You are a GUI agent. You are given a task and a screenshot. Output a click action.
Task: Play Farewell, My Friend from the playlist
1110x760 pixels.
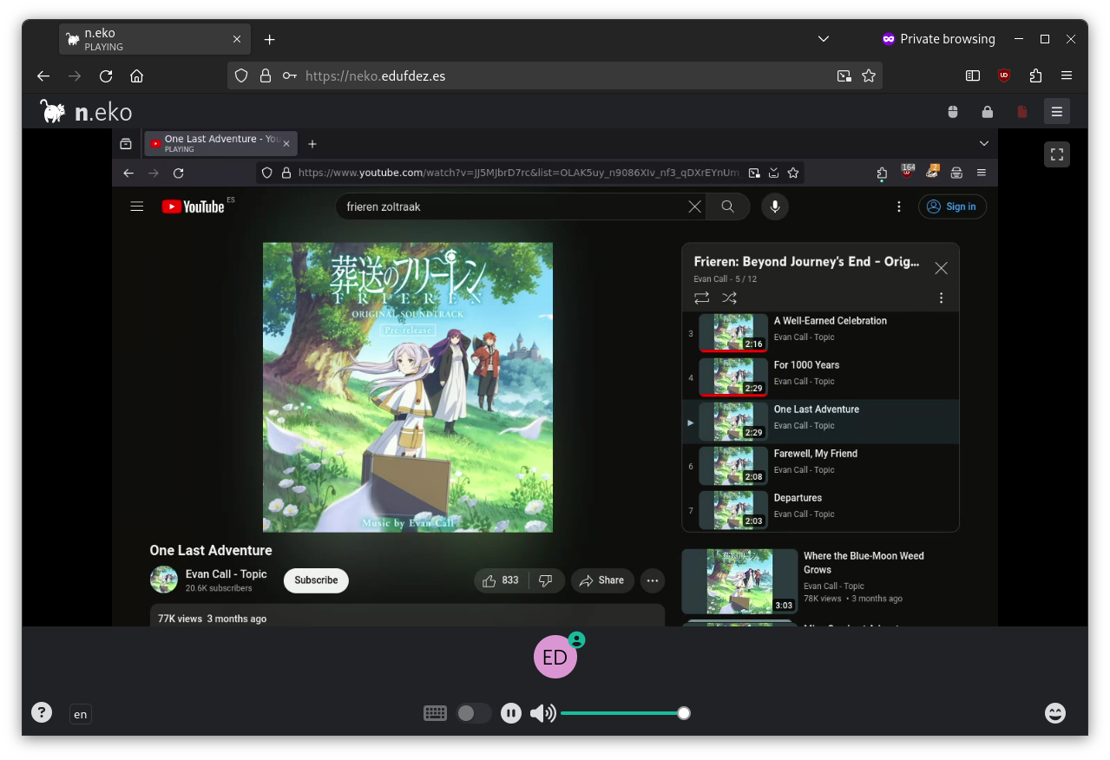(x=815, y=454)
